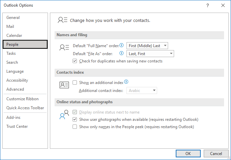The width and height of the screenshot is (231, 160).
Task: Expand the File As order dropdown
Action: (x=150, y=54)
